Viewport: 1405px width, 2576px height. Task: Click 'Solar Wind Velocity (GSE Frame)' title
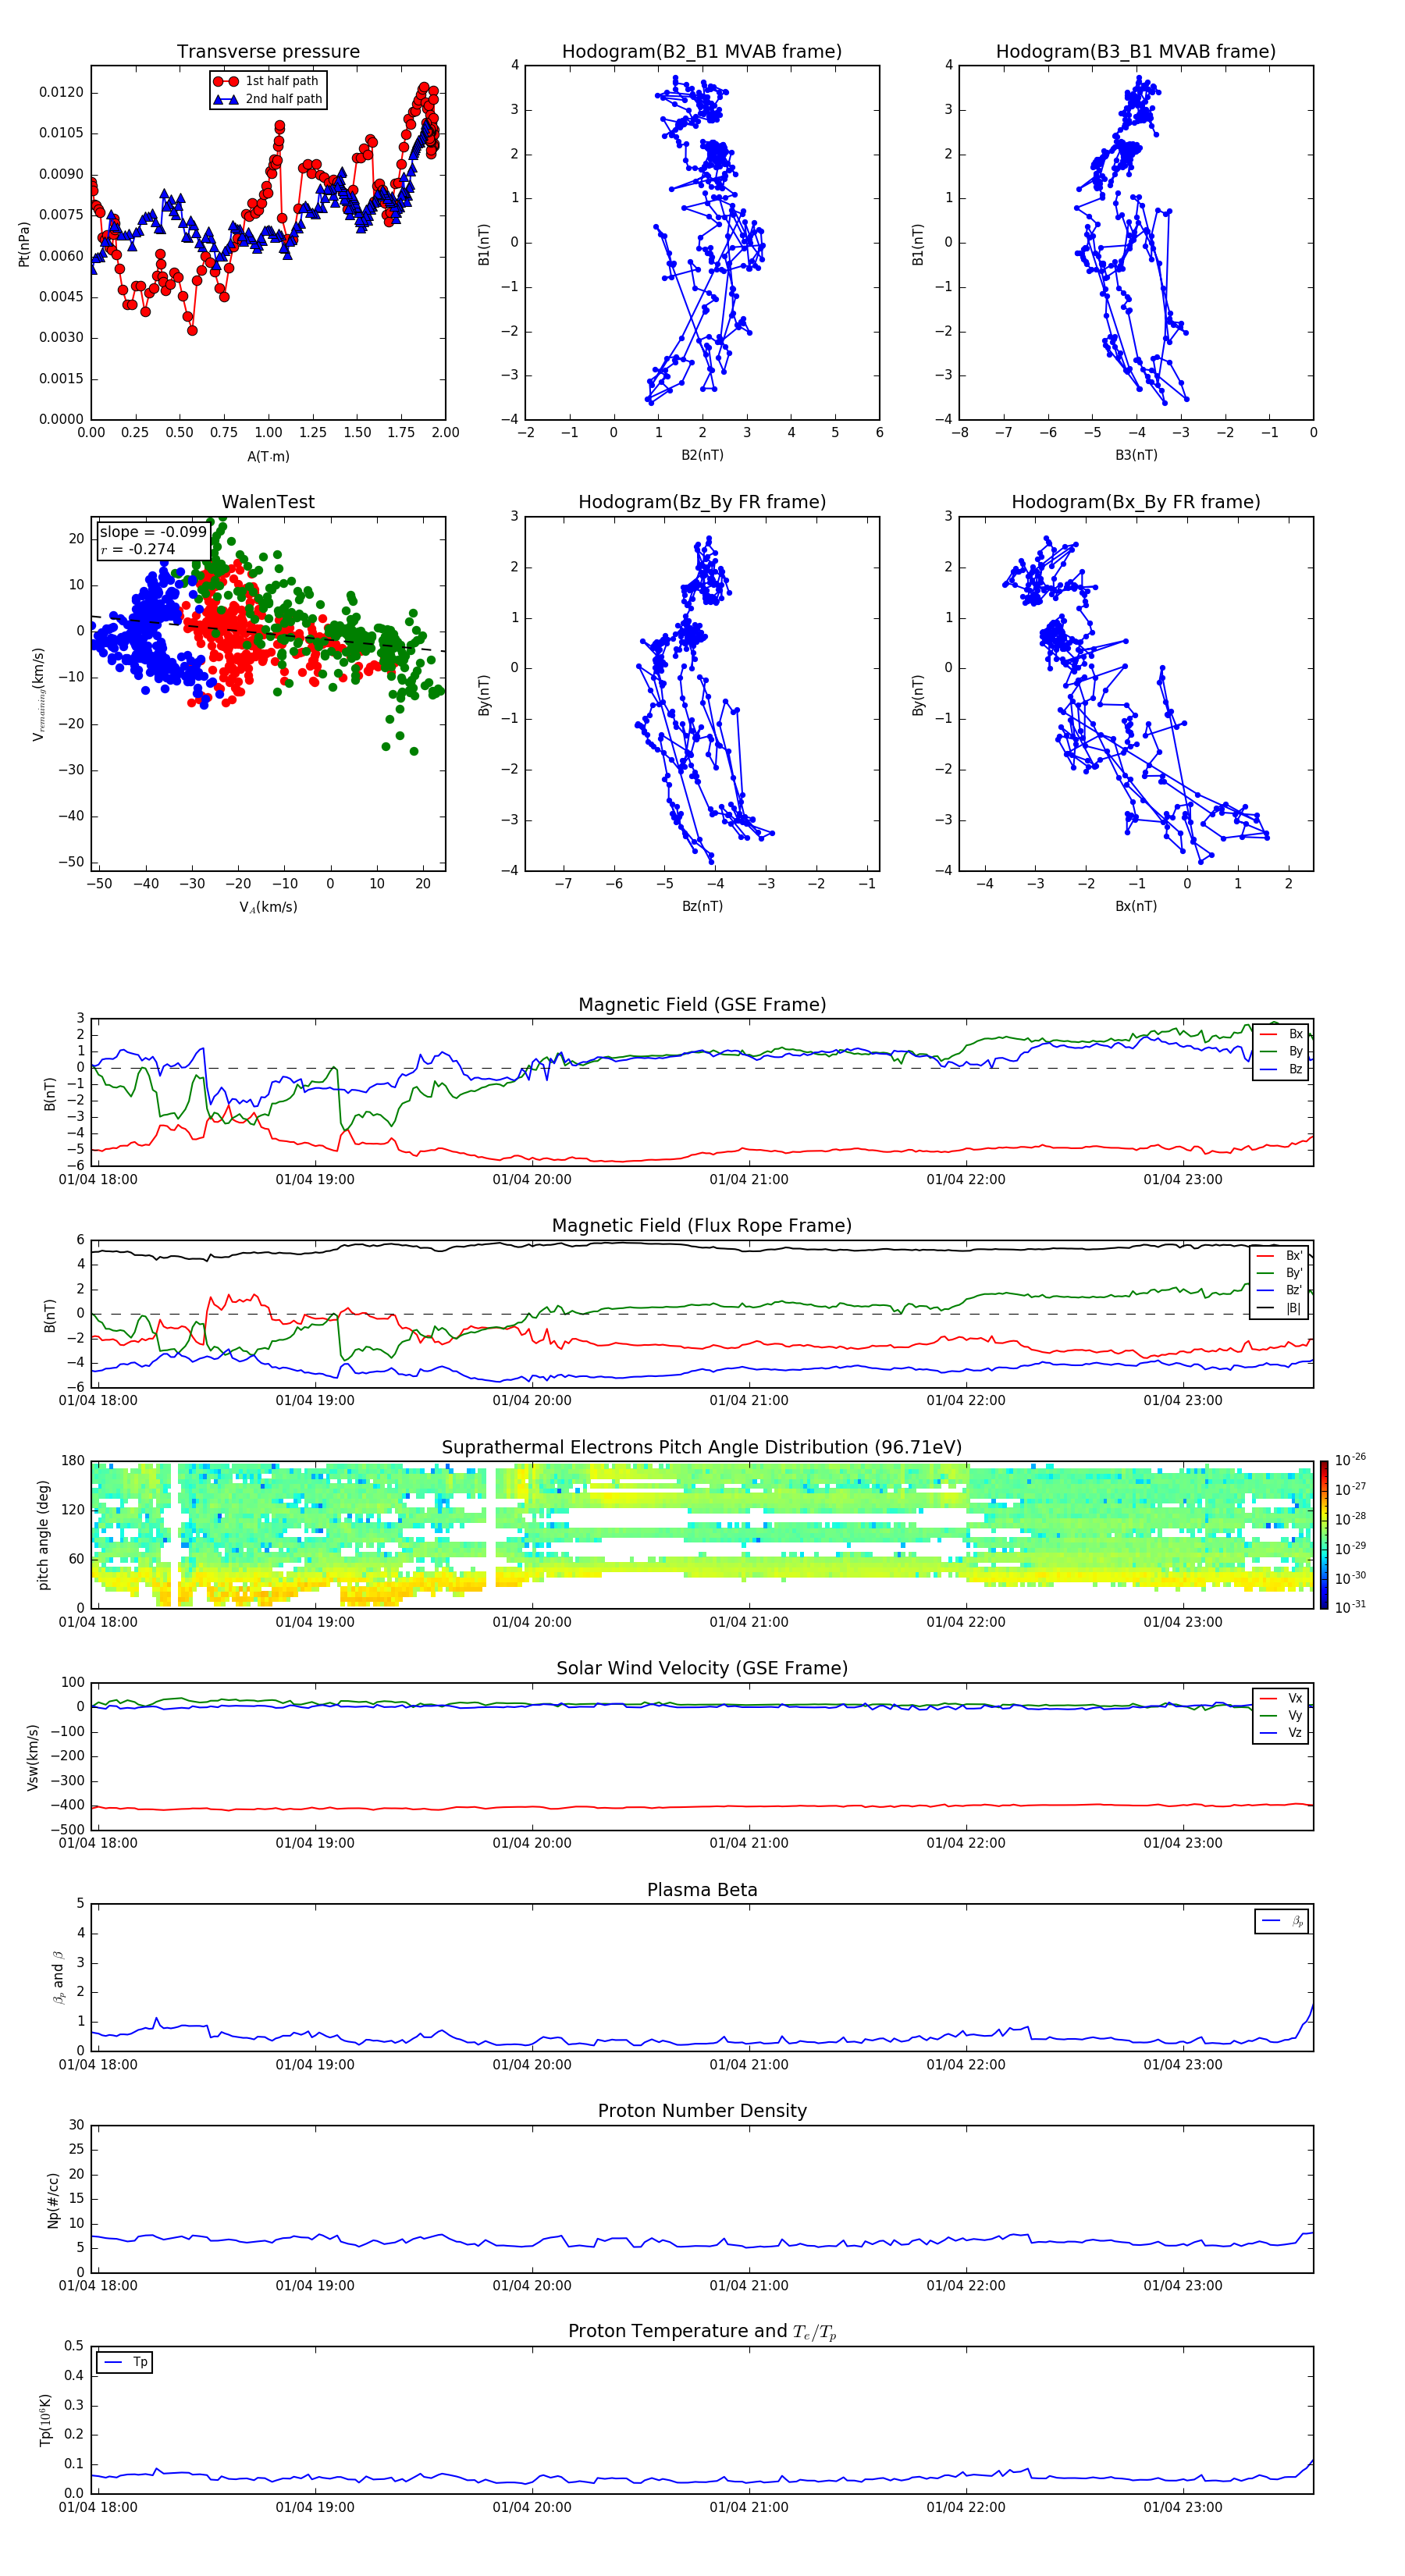click(x=702, y=1668)
